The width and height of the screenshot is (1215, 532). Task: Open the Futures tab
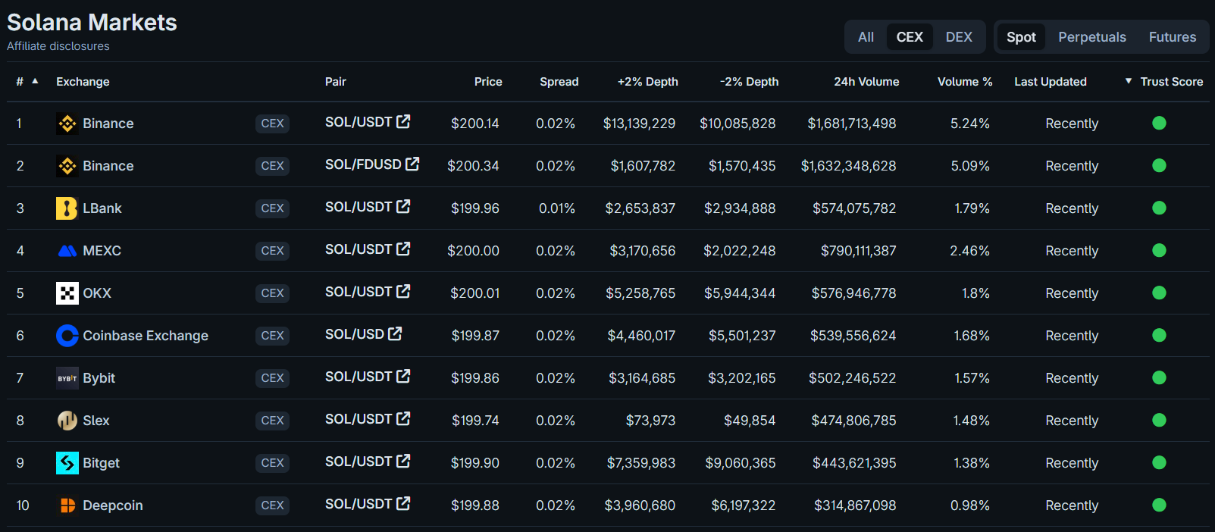[x=1172, y=36]
